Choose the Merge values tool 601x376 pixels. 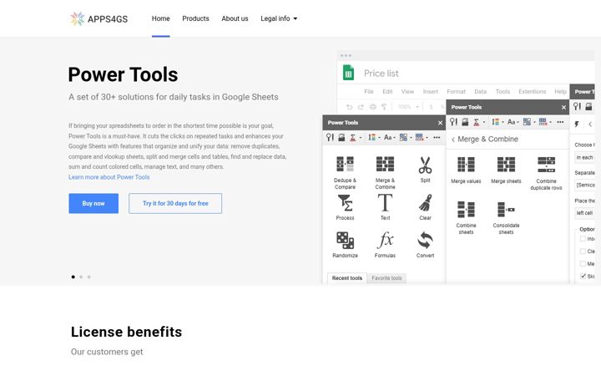pos(466,170)
